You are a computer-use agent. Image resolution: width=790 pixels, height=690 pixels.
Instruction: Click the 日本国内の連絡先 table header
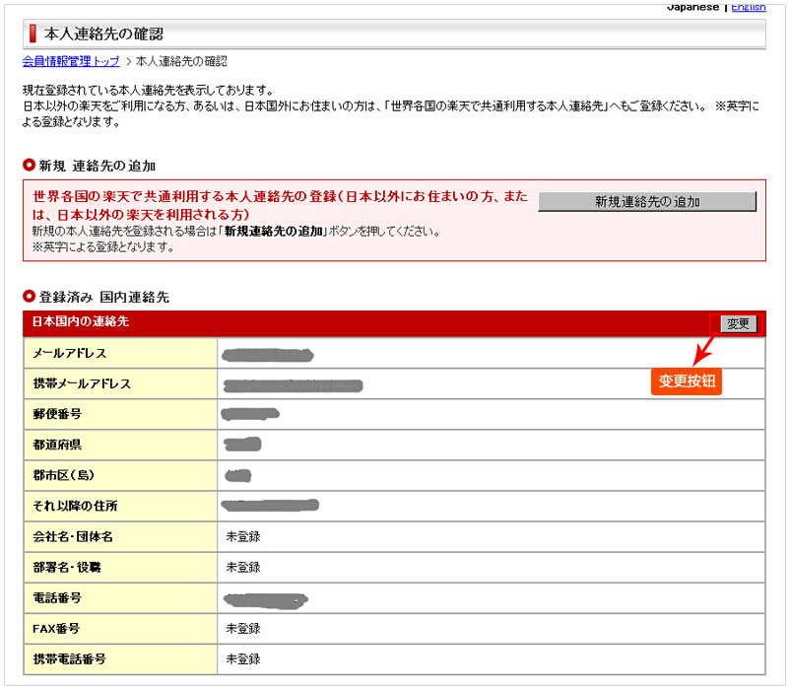click(x=81, y=321)
